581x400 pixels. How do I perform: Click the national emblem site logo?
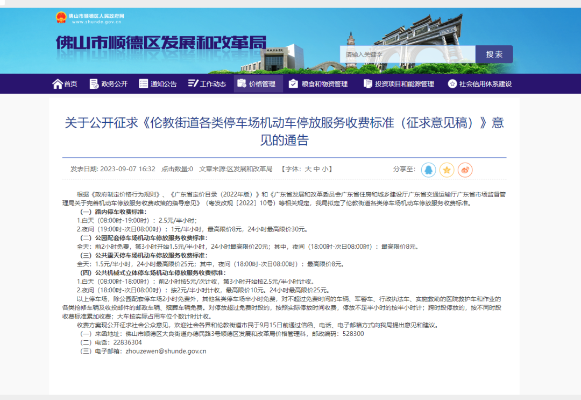tap(61, 18)
